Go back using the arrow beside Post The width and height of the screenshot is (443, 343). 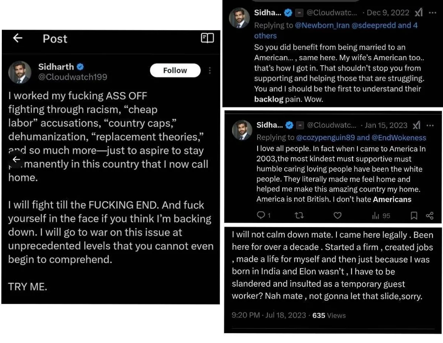pyautogui.click(x=18, y=38)
